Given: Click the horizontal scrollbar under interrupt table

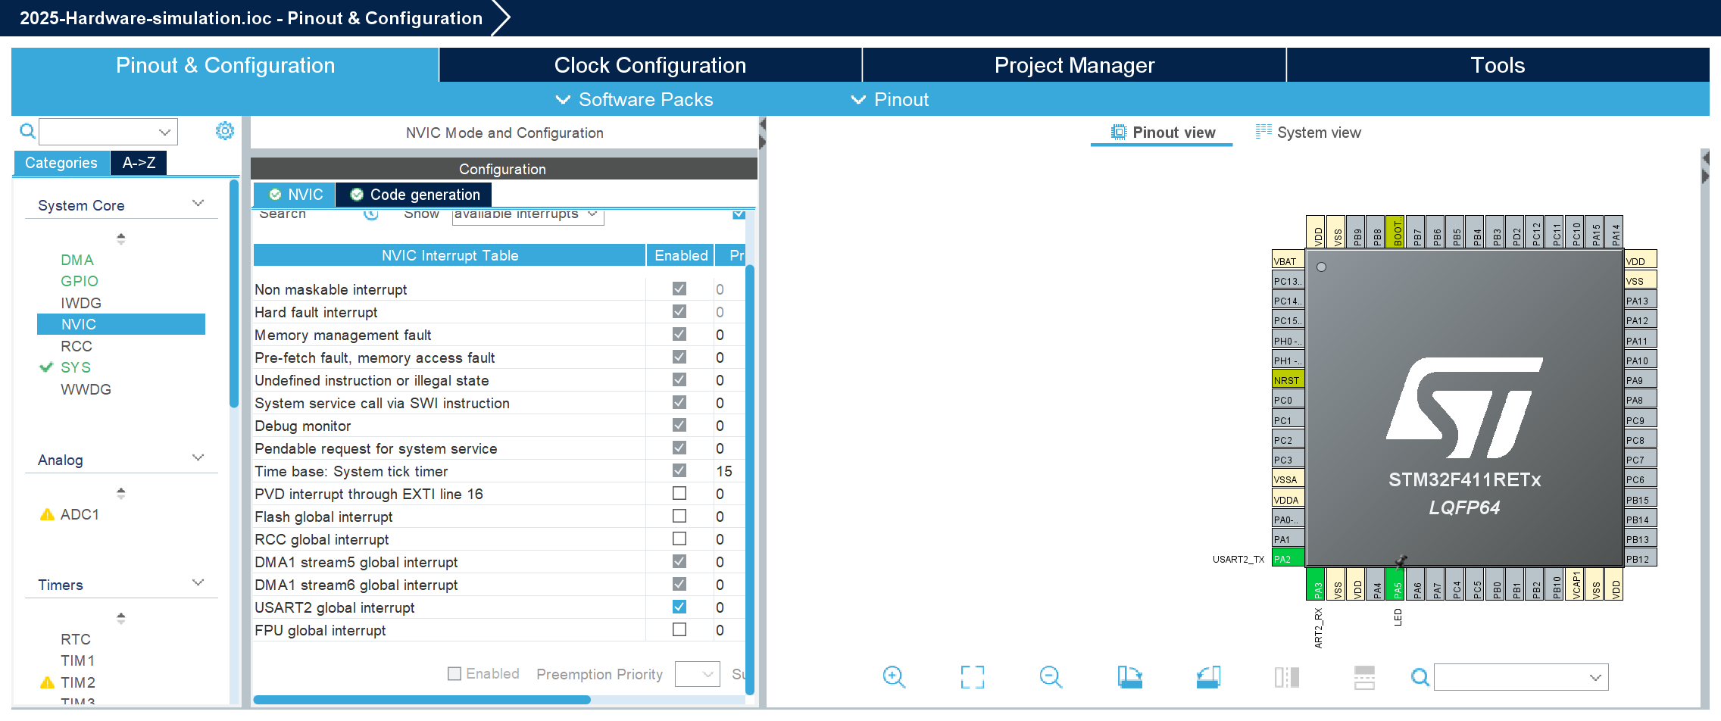Looking at the screenshot, I should [x=421, y=700].
